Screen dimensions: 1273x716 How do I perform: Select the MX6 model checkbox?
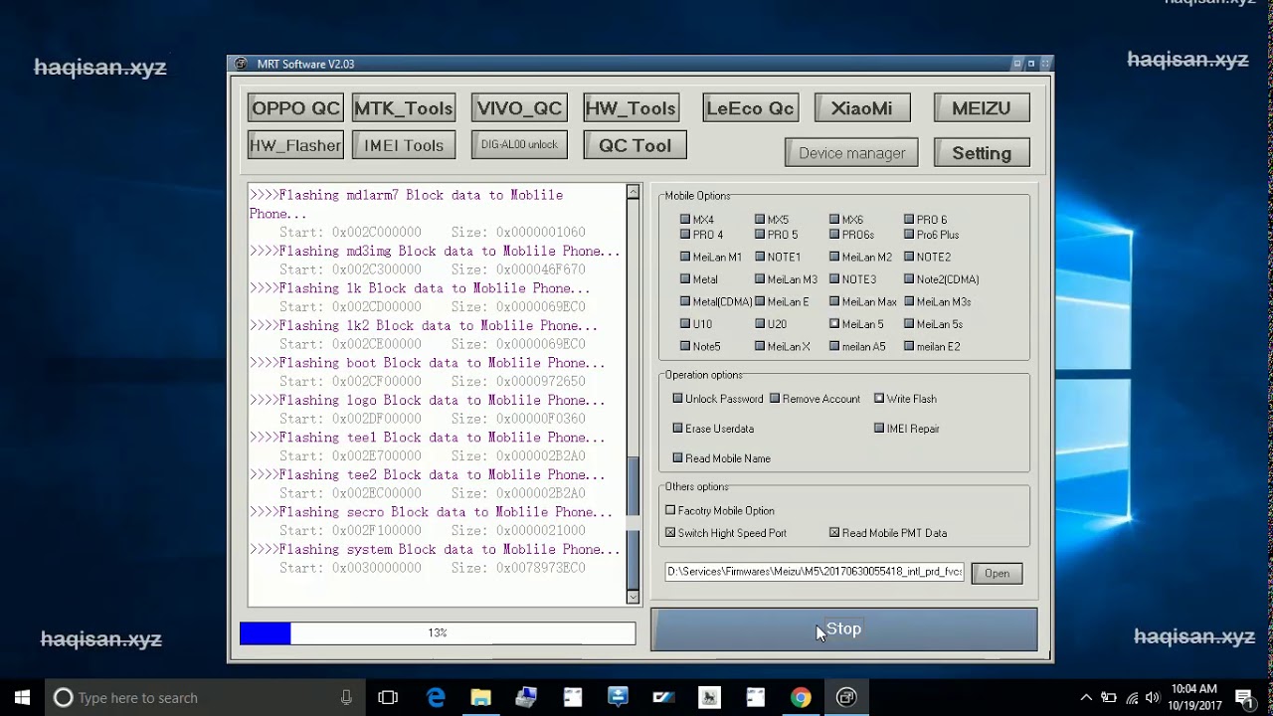click(x=834, y=220)
